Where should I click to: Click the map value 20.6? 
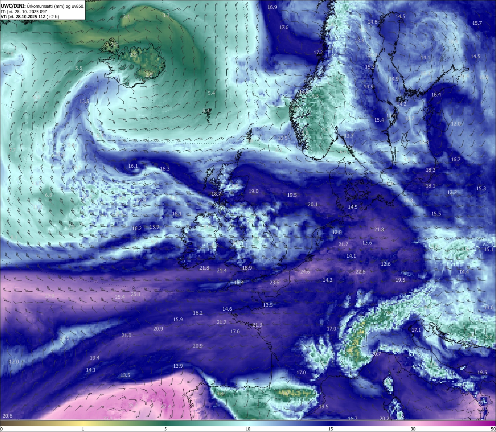(x=7, y=416)
